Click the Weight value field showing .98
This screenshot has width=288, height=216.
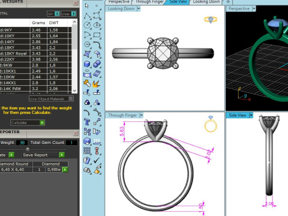(22, 143)
